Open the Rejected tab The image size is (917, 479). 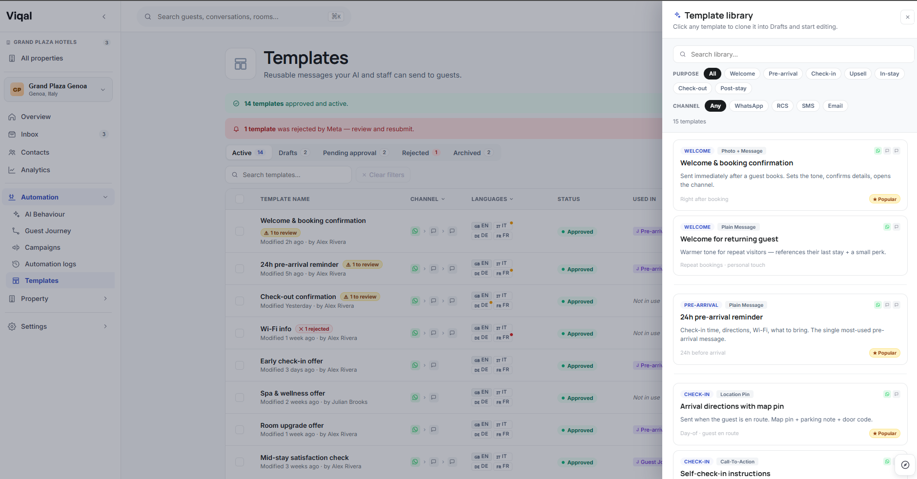pyautogui.click(x=421, y=153)
